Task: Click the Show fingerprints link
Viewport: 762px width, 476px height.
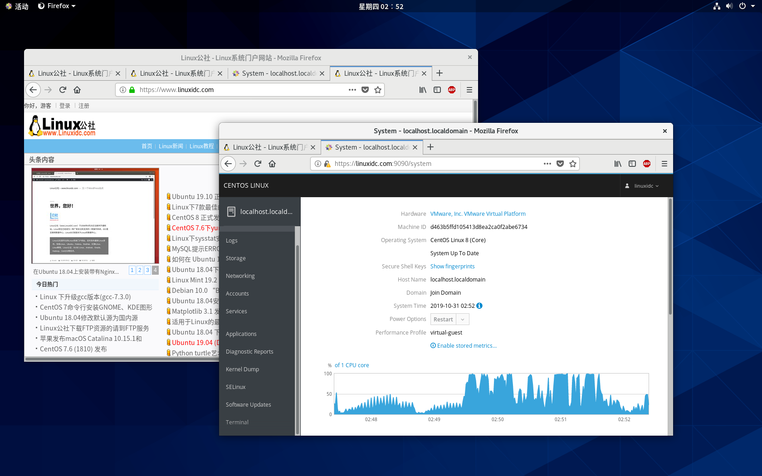Action: pos(452,266)
